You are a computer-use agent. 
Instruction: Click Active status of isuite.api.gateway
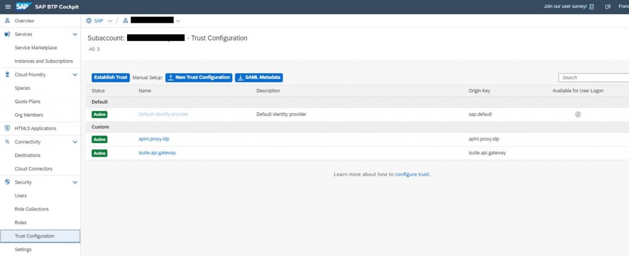(x=100, y=153)
